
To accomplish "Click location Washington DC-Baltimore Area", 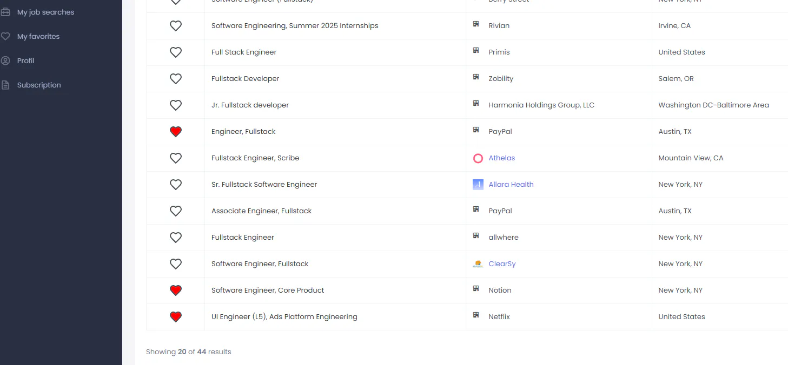I will coord(714,105).
